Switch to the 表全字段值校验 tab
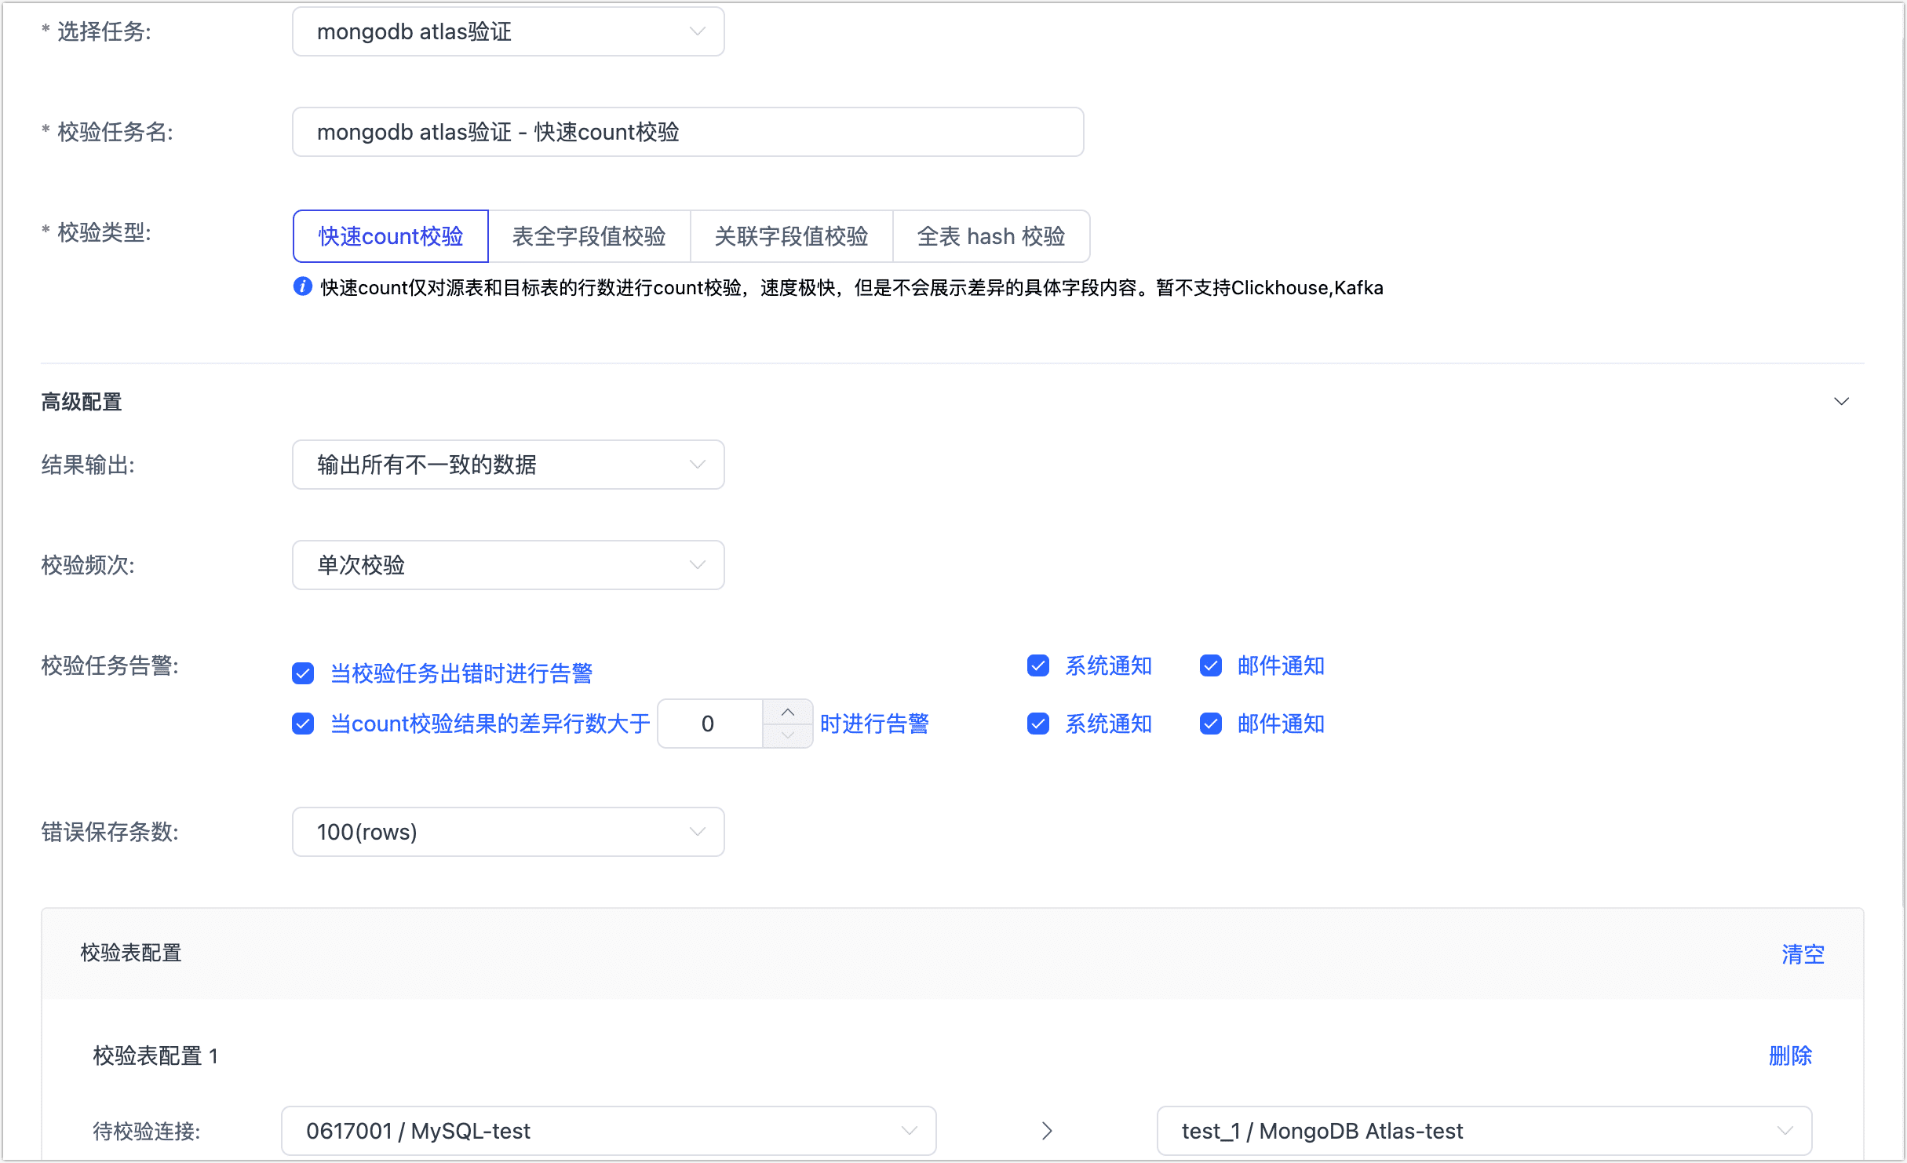Screen dimensions: 1907x1163 pyautogui.click(x=589, y=235)
